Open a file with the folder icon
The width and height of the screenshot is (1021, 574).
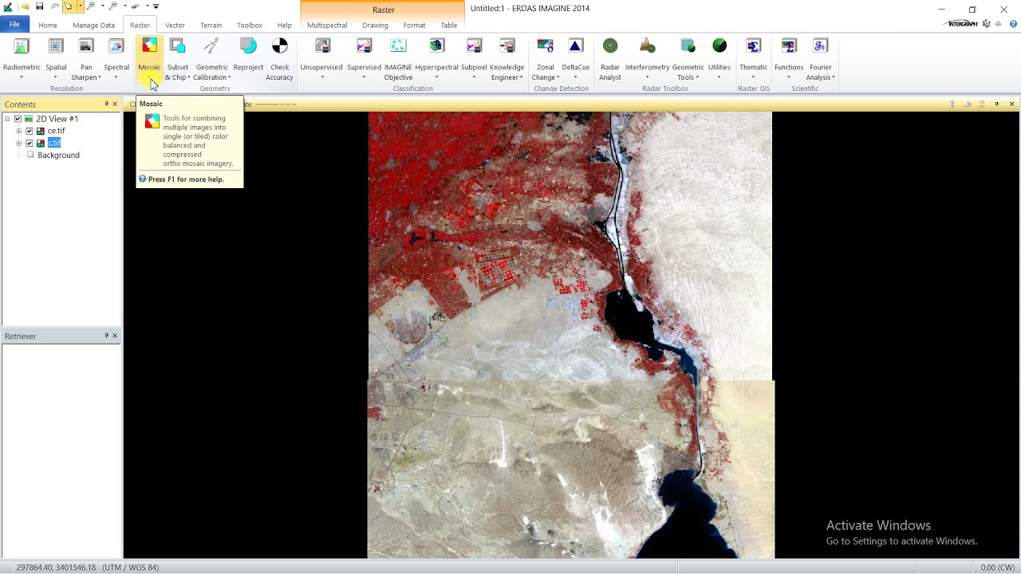(x=25, y=6)
